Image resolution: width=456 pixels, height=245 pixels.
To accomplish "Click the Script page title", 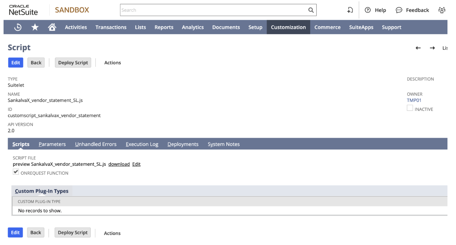I will [19, 48].
